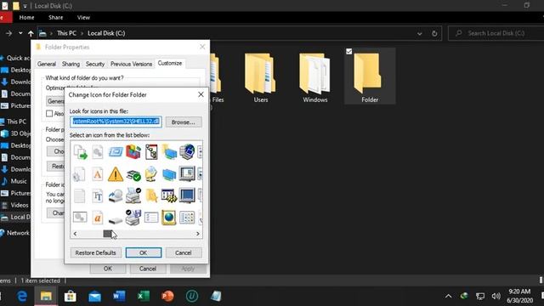Click the icon list horizontal scrollbar thumb

click(x=108, y=234)
